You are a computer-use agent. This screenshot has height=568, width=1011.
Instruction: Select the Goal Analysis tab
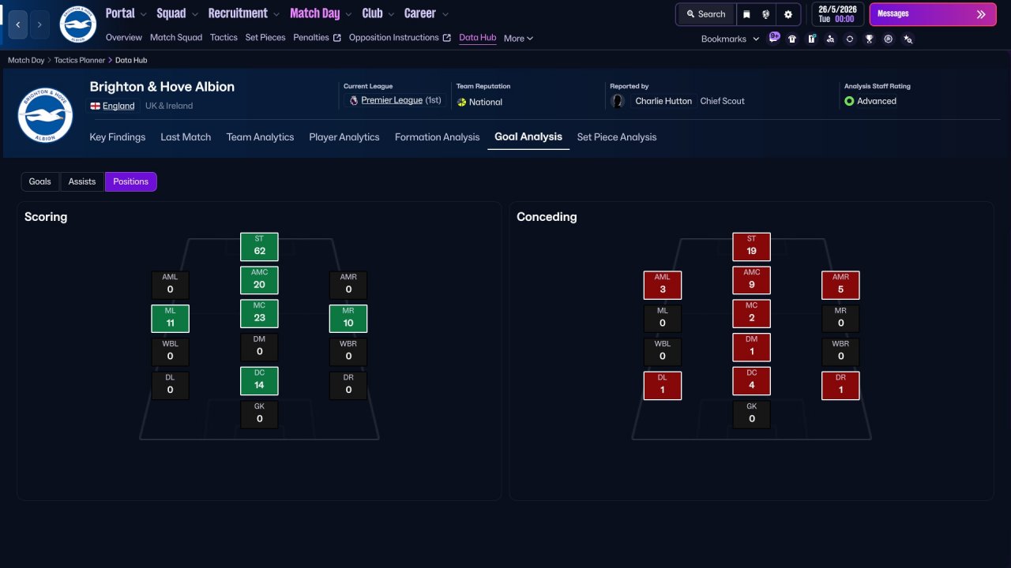coord(528,137)
